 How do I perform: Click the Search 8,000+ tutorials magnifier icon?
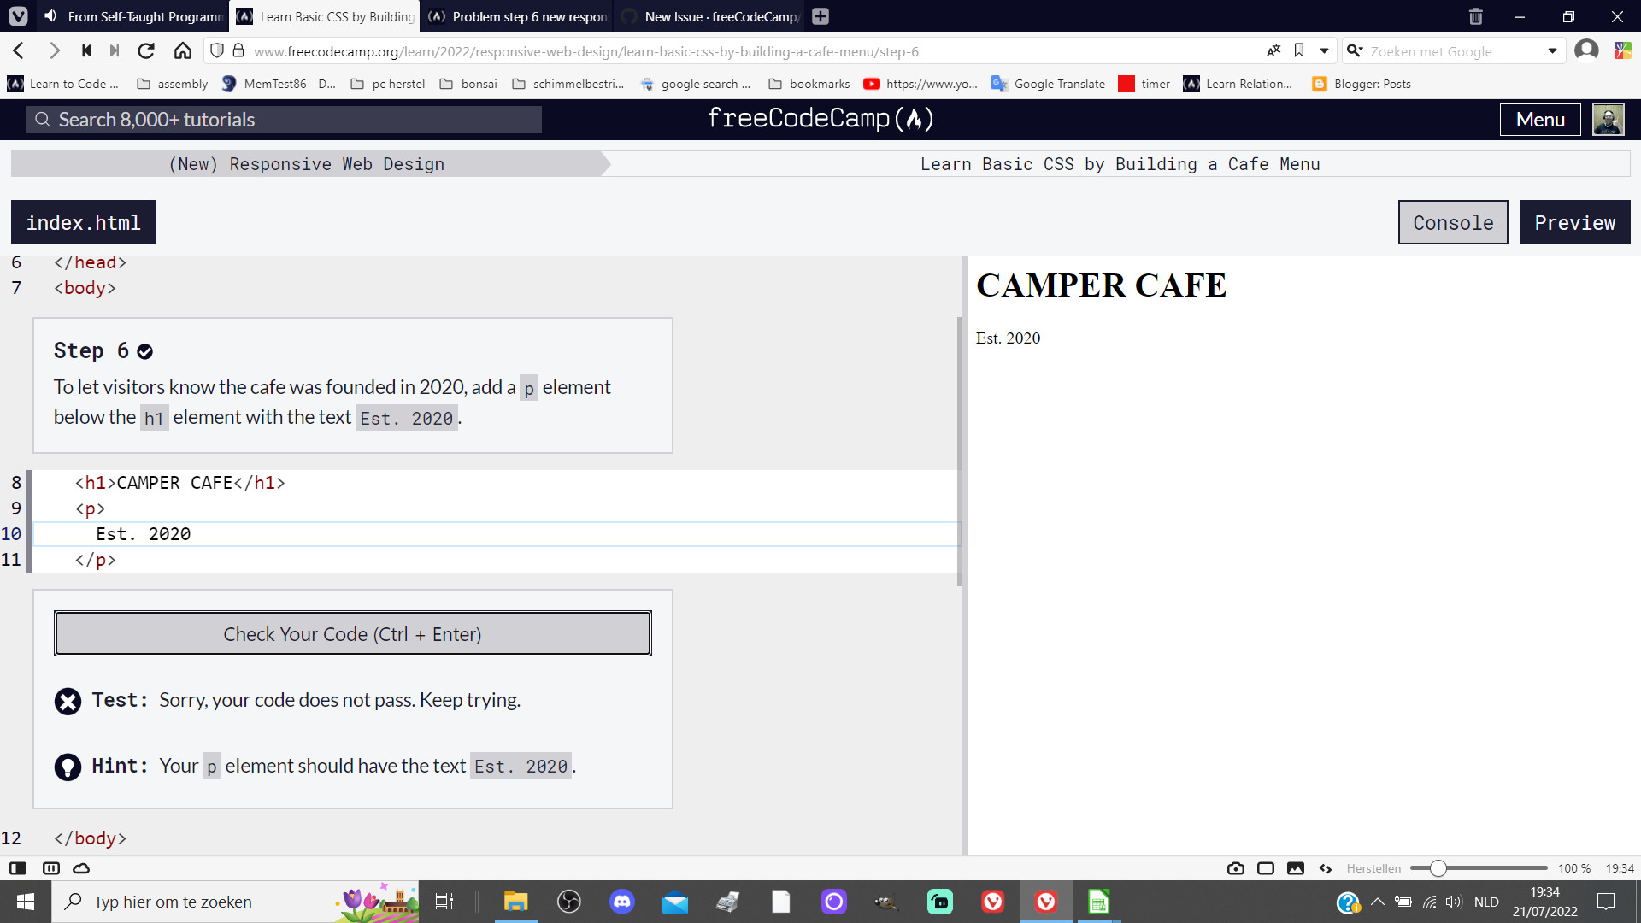click(43, 120)
